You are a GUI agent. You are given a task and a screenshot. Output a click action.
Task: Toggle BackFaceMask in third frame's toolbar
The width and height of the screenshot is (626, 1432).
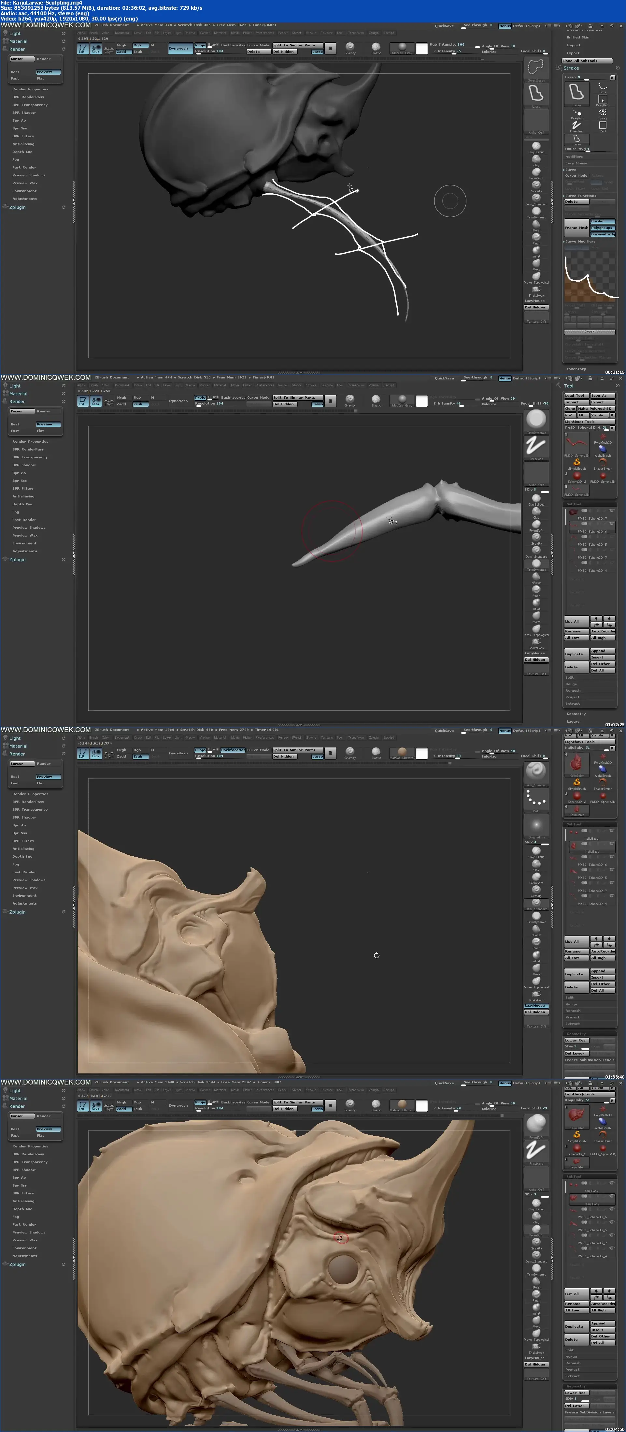coord(233,750)
